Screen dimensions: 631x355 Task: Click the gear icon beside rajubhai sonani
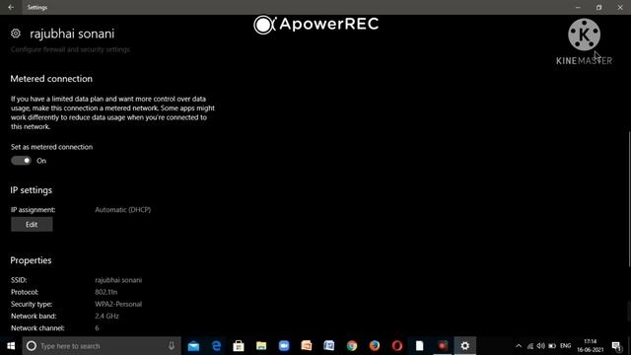pos(16,34)
